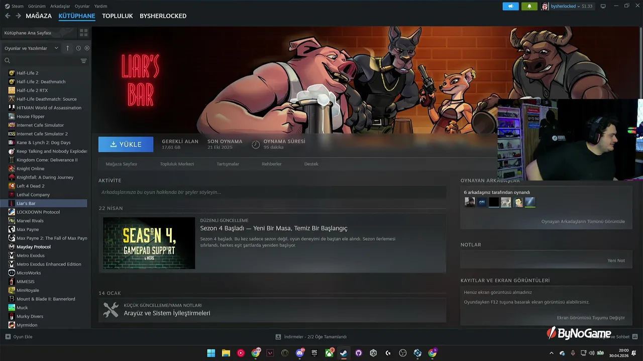Open the green notifications bell
Viewport: 643px width, 361px height.
(x=529, y=6)
